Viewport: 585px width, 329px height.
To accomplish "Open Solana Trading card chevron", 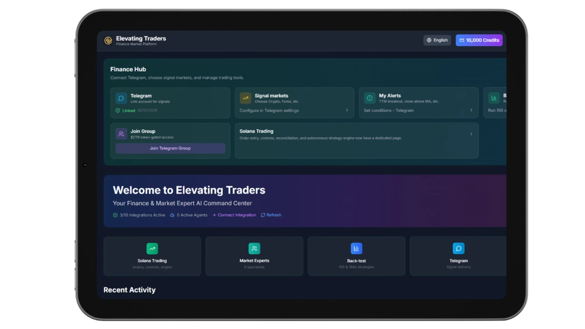I will 471,134.
